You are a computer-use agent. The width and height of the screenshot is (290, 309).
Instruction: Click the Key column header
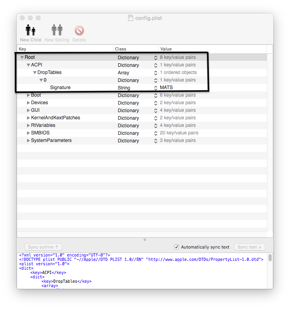point(65,49)
